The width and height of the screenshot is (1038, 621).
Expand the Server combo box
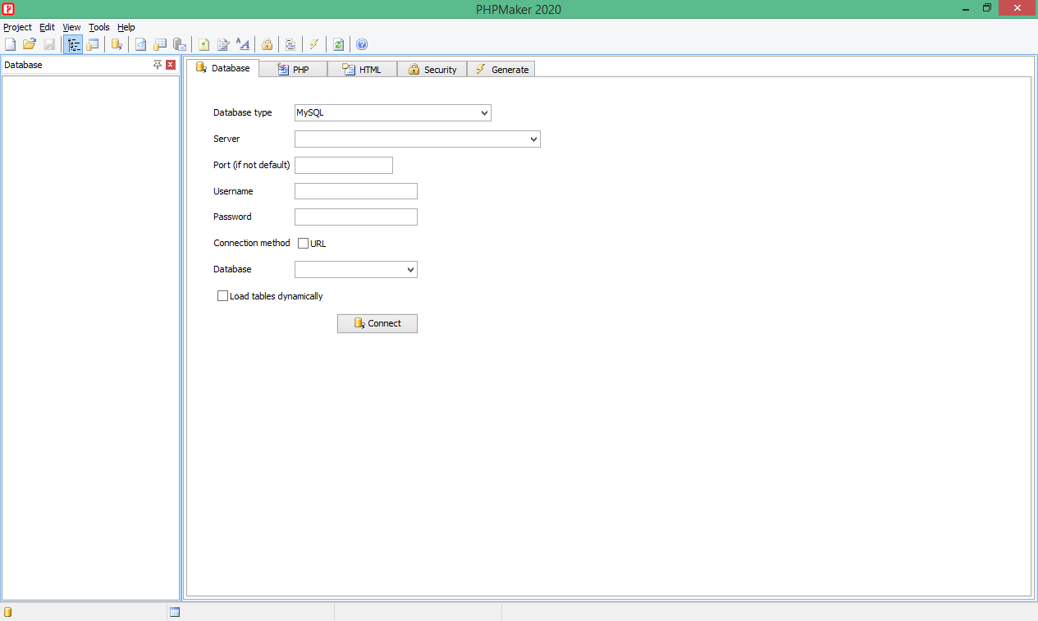533,139
